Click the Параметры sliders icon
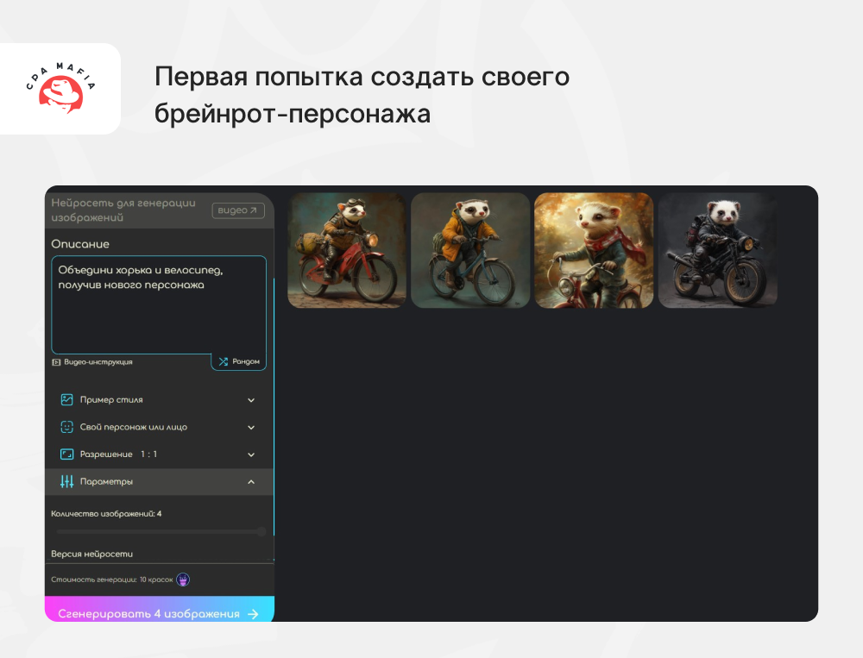 click(66, 481)
